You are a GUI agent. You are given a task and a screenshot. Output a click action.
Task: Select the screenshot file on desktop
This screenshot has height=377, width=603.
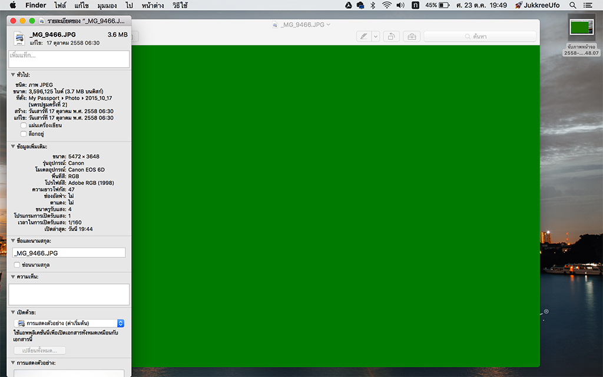pyautogui.click(x=581, y=35)
